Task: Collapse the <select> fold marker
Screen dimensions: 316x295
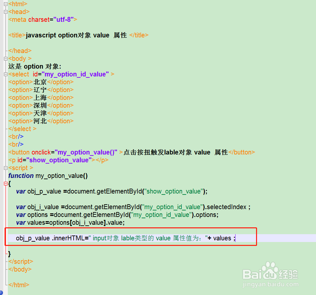Action: [x=6, y=74]
